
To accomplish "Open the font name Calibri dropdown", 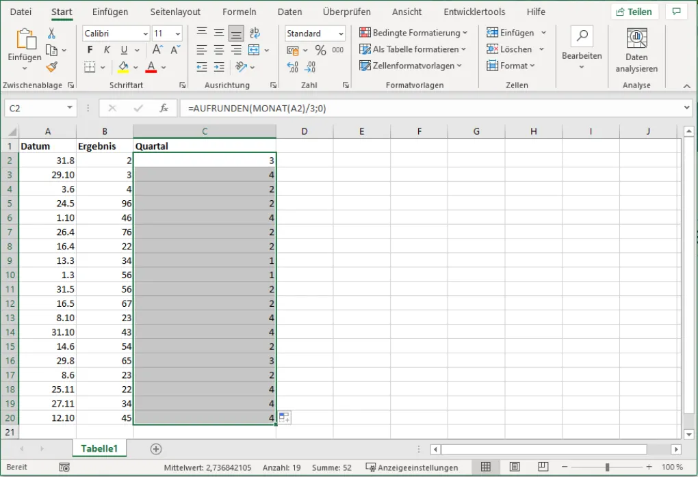I will 145,33.
